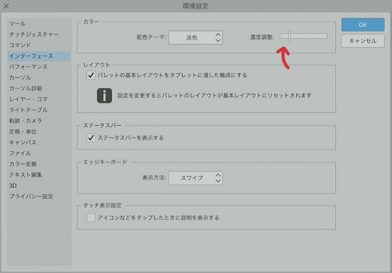
Task: Open the 配色テーマ dropdown
Action: coord(196,38)
